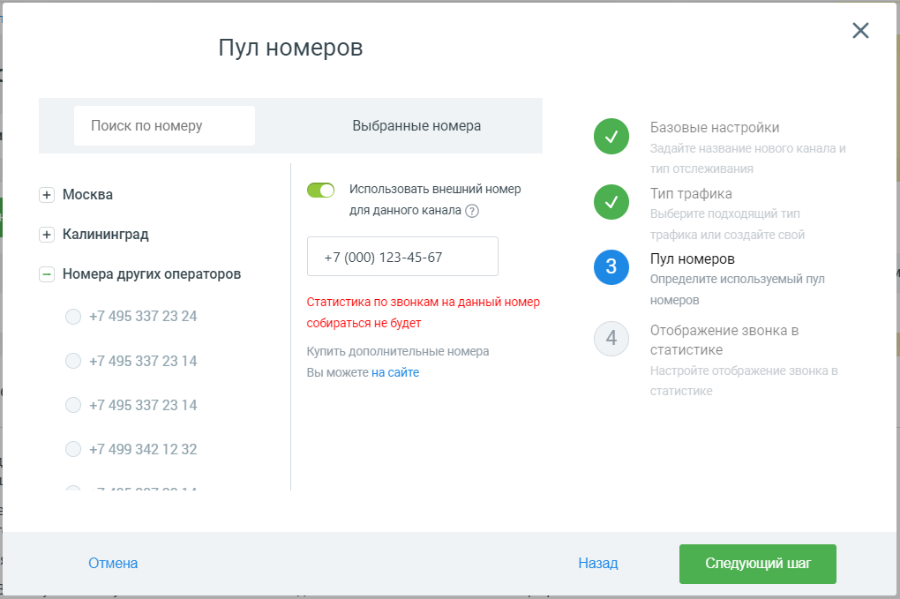Select first +7 495 337 23 14 radio button
The height and width of the screenshot is (599, 900).
[73, 361]
